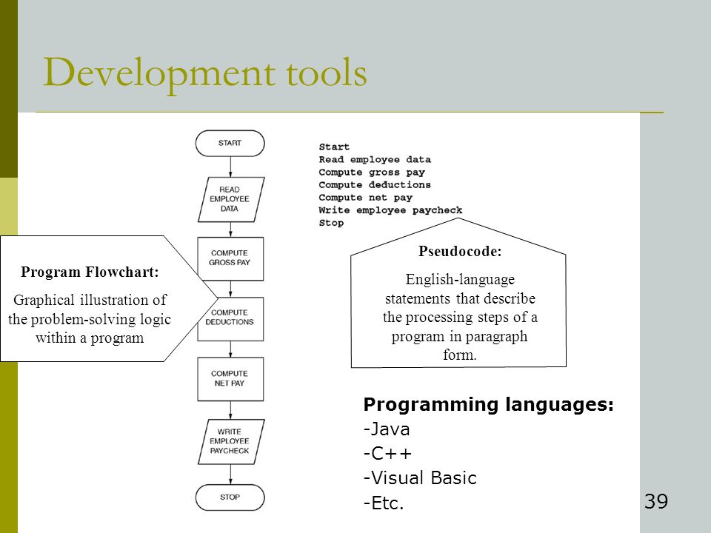This screenshot has height=533, width=711.
Task: Click the '-Visual Basic' list item
Action: coord(420,478)
